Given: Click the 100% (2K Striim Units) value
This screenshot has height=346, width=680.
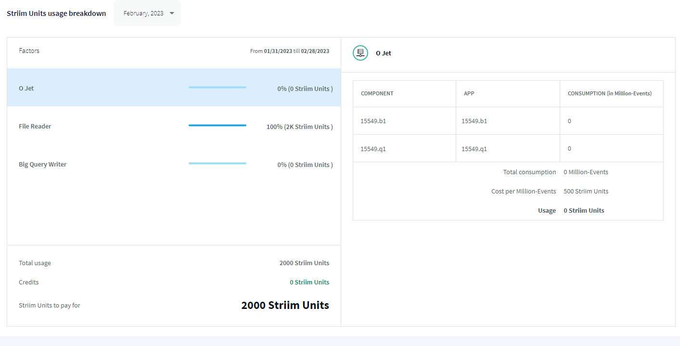Looking at the screenshot, I should click(300, 127).
